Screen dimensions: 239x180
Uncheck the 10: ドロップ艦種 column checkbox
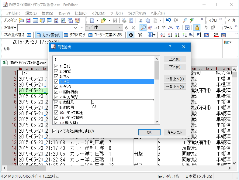56,112
